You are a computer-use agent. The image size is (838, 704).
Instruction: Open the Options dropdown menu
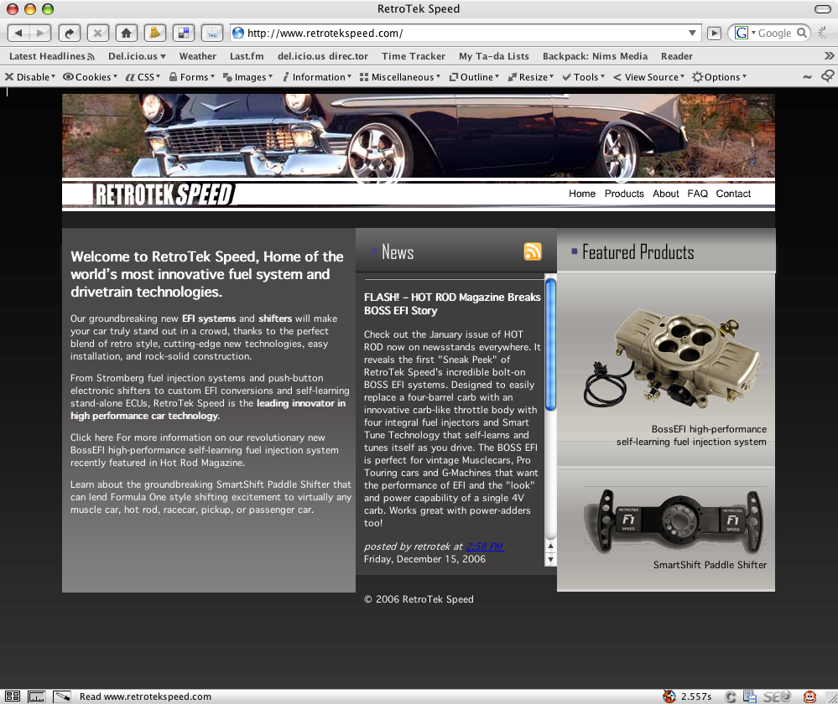720,77
